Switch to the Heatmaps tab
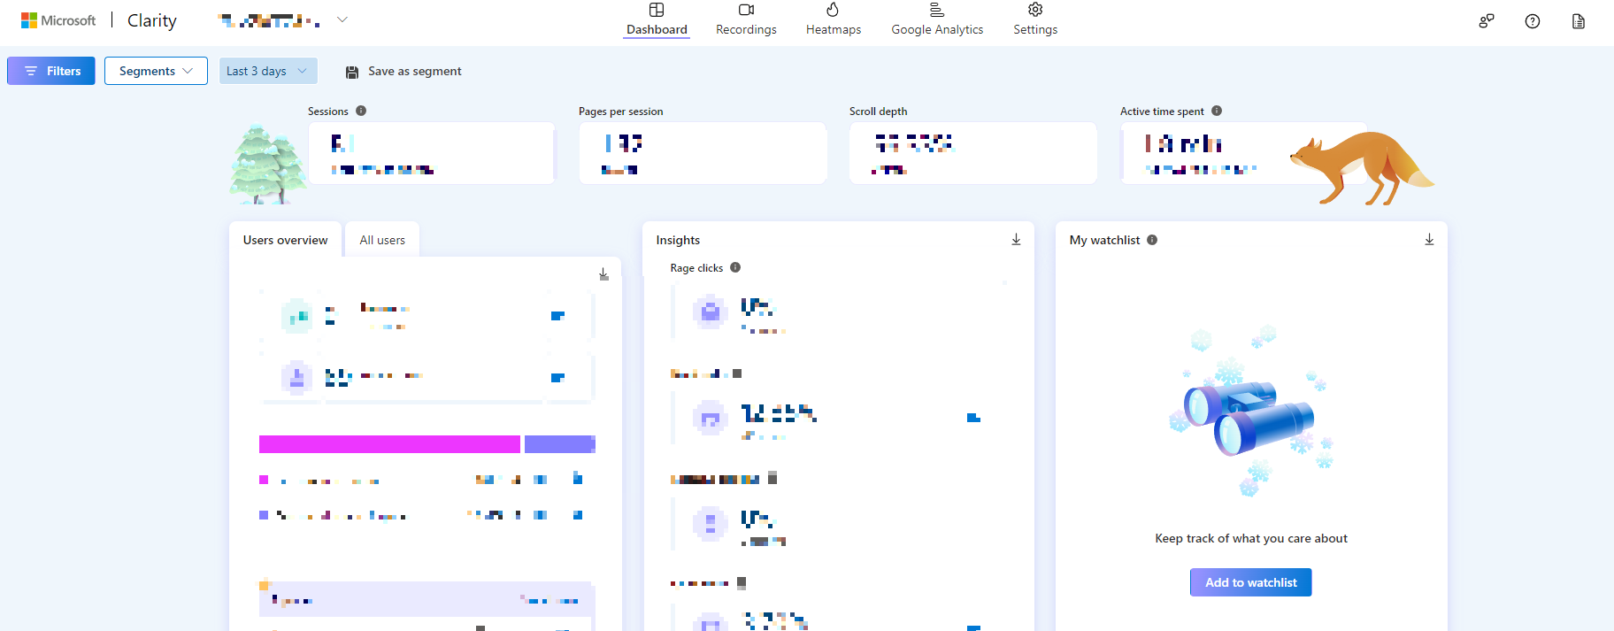This screenshot has height=631, width=1614. (833, 20)
